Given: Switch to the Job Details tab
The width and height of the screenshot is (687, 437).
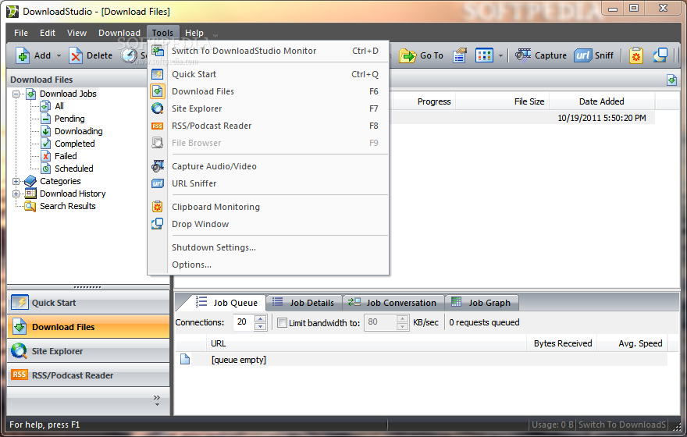Looking at the screenshot, I should [304, 303].
